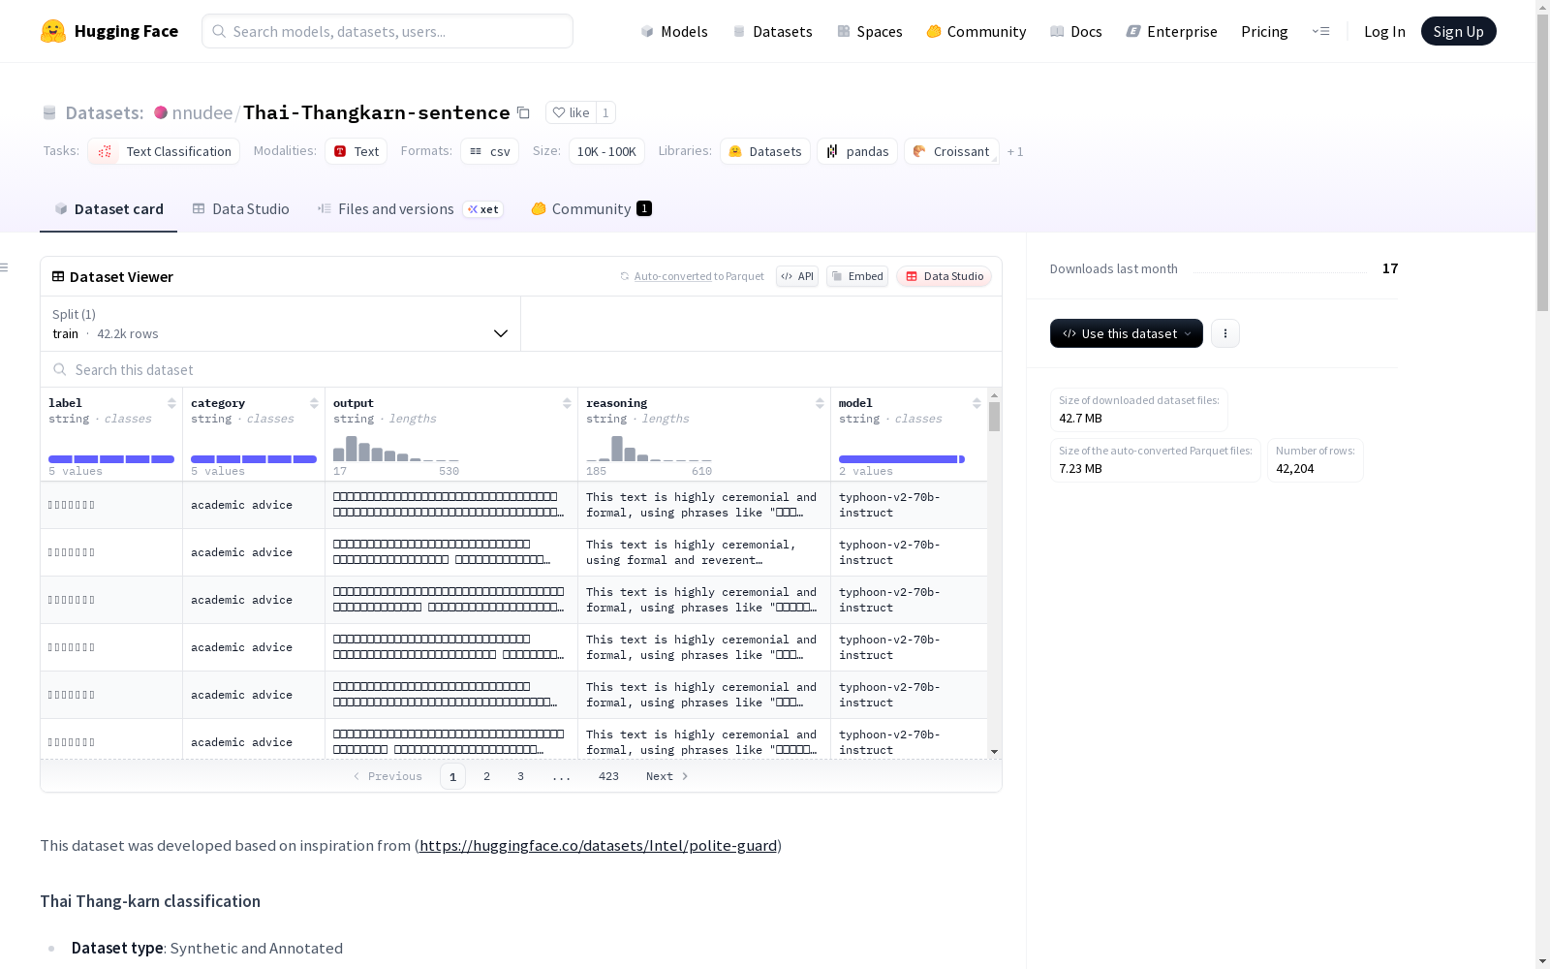Click the Hugging Face logo icon
The height and width of the screenshot is (969, 1550).
point(53,31)
